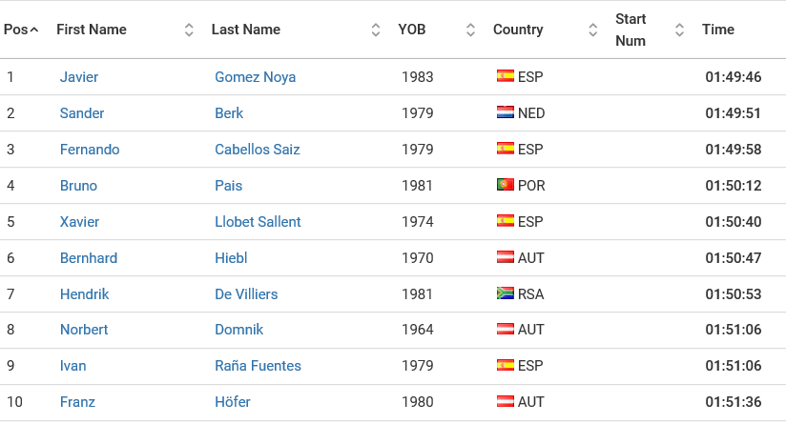Screen dimensions: 786x424
Task: Sort by the Last Name column arrows
Action: 376,30
